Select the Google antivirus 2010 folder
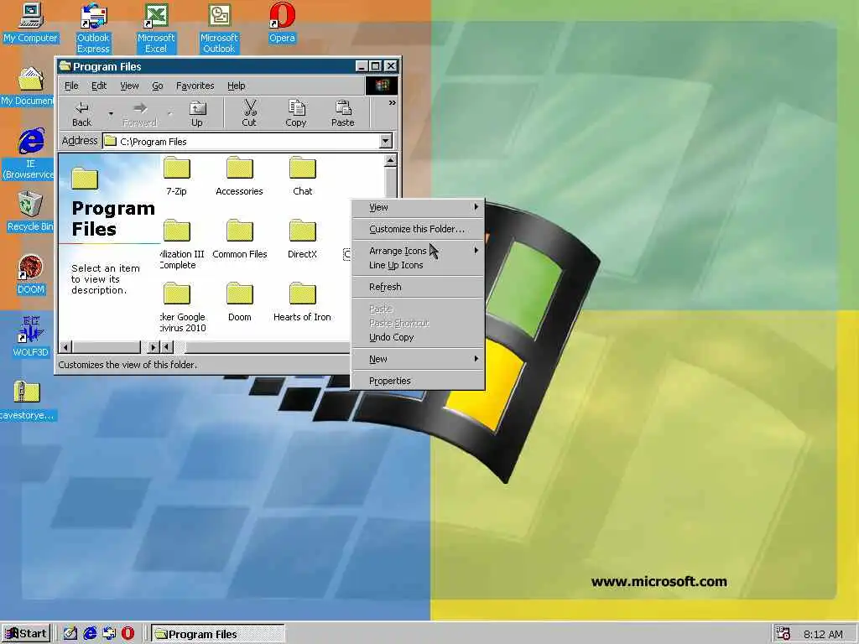The image size is (859, 644). tap(183, 308)
